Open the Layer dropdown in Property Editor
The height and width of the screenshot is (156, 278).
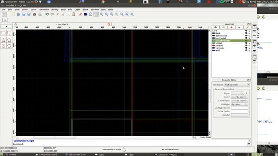pos(238,93)
